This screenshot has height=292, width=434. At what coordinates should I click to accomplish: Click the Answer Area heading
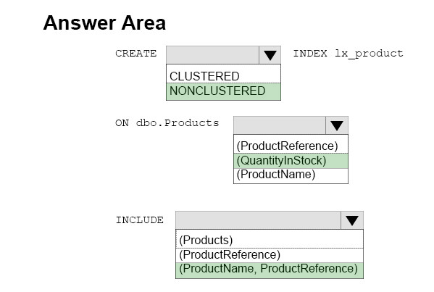pos(104,22)
